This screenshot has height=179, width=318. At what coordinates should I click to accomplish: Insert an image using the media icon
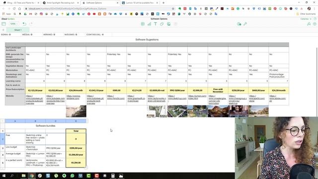(168, 24)
